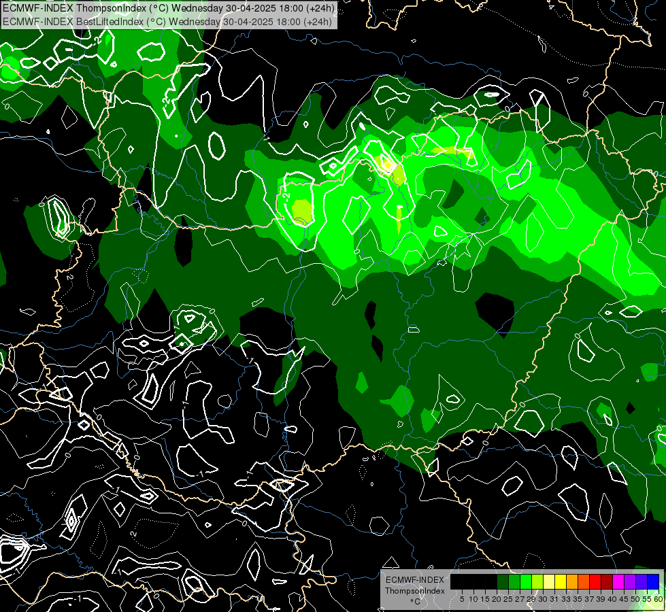Select the dark green 20–25 legend swatch
This screenshot has width=666, height=612.
(x=503, y=581)
